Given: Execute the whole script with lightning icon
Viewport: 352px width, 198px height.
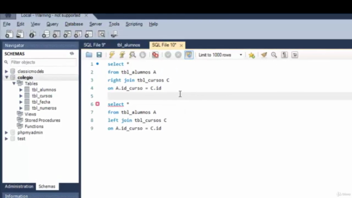Looking at the screenshot, I should (x=112, y=55).
